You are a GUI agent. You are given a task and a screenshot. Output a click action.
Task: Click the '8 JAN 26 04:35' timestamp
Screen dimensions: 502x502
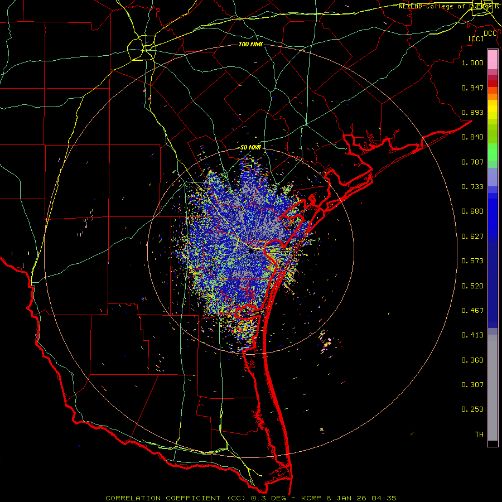(362, 498)
